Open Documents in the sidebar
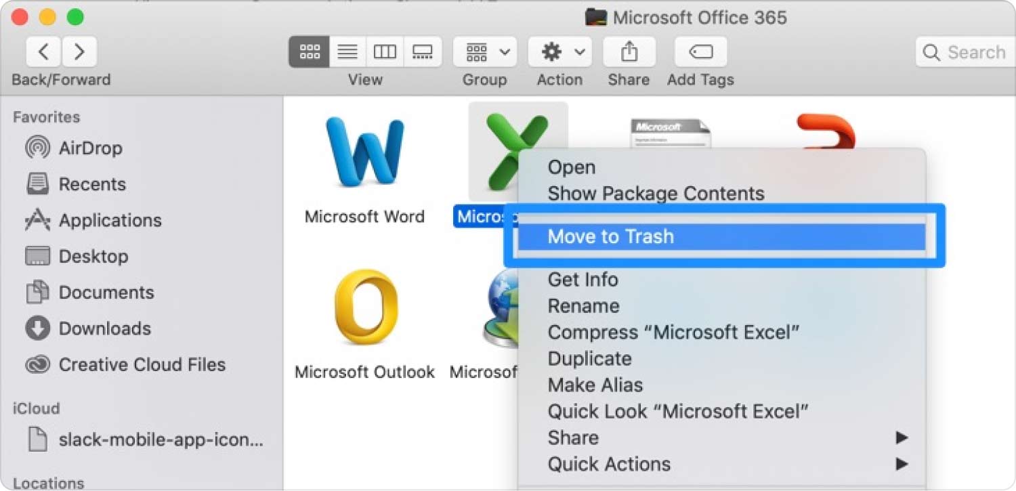This screenshot has height=491, width=1016. click(x=89, y=292)
